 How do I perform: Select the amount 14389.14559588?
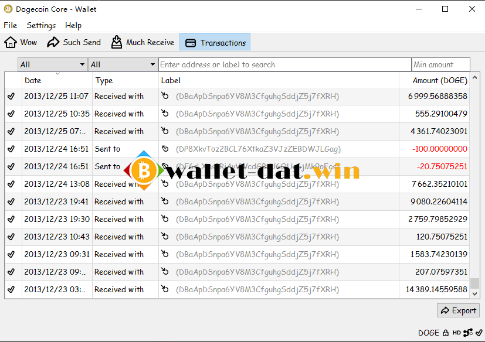coord(436,289)
